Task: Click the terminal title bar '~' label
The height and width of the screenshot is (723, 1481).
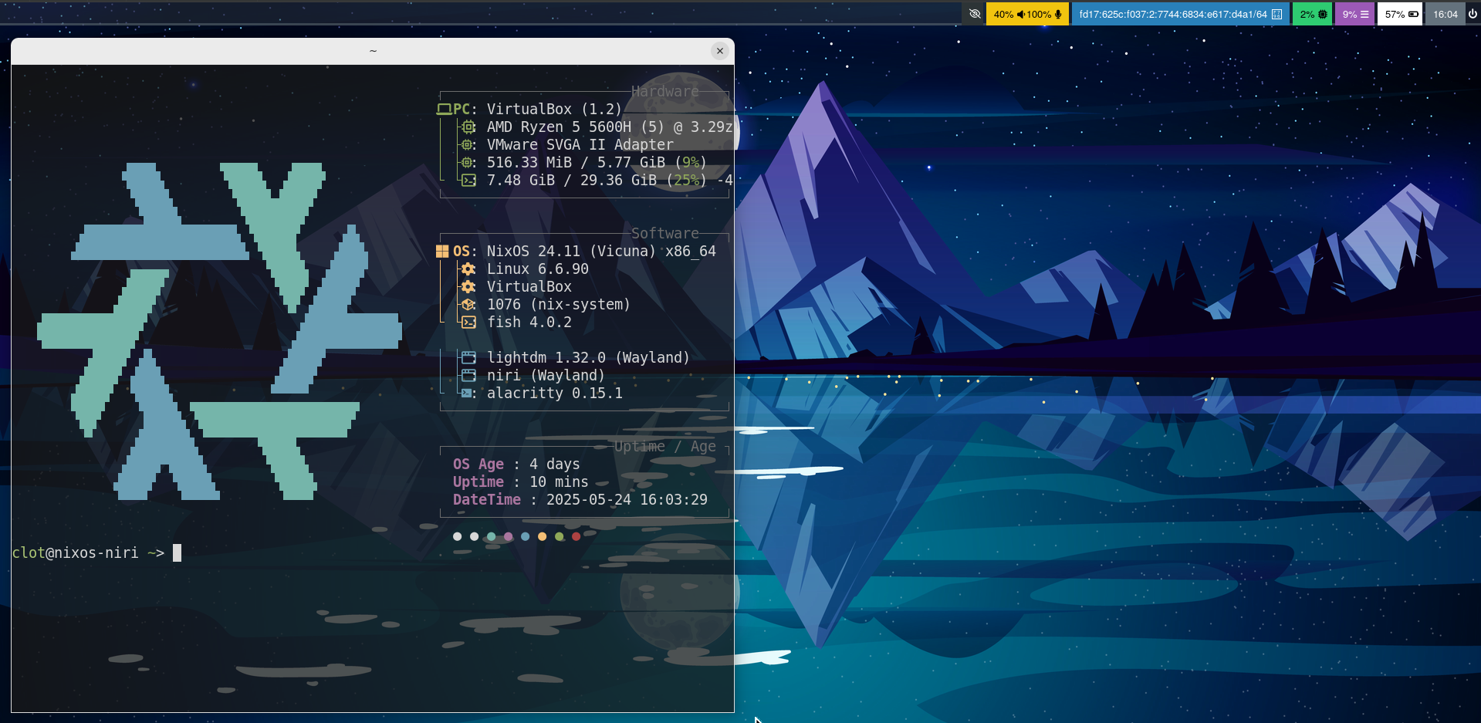Action: 373,51
